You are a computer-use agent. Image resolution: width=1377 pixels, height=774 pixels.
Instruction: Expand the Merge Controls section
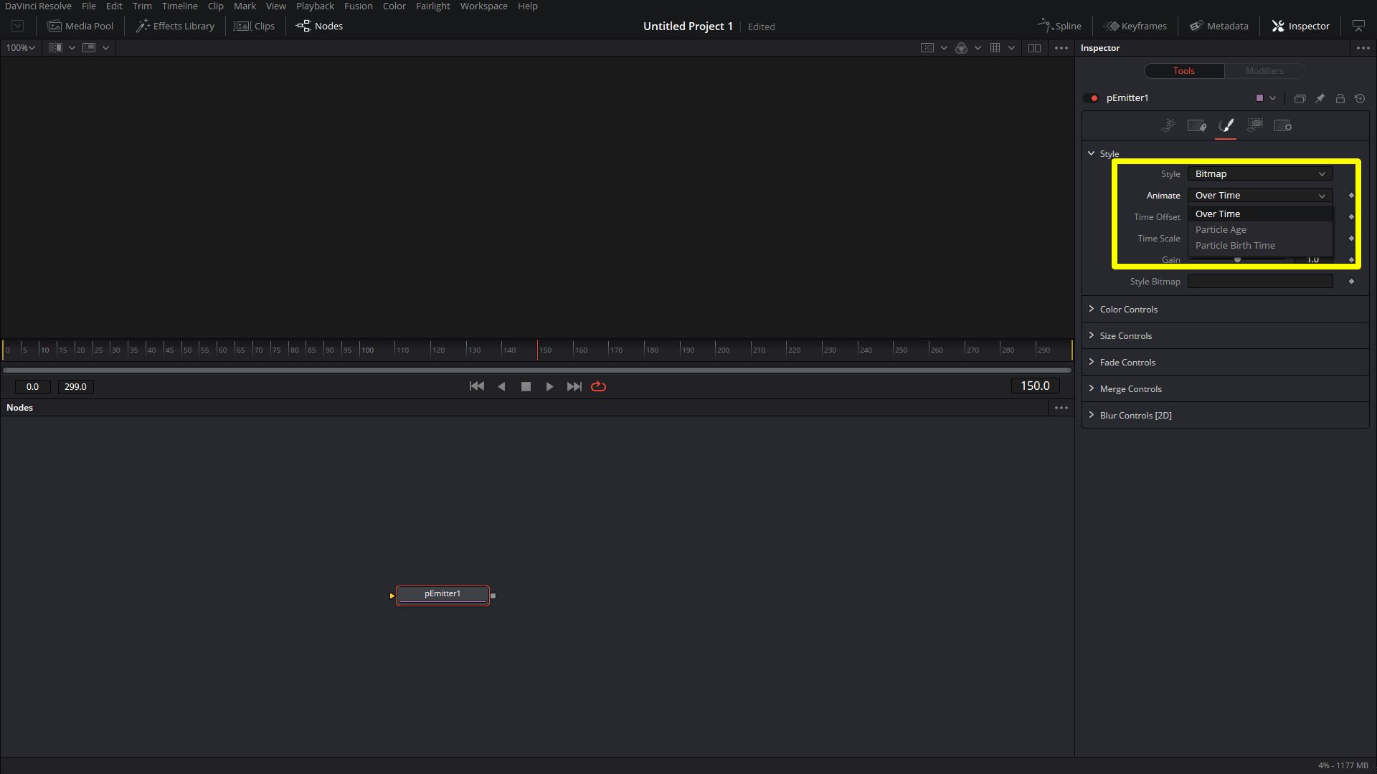pos(1226,389)
